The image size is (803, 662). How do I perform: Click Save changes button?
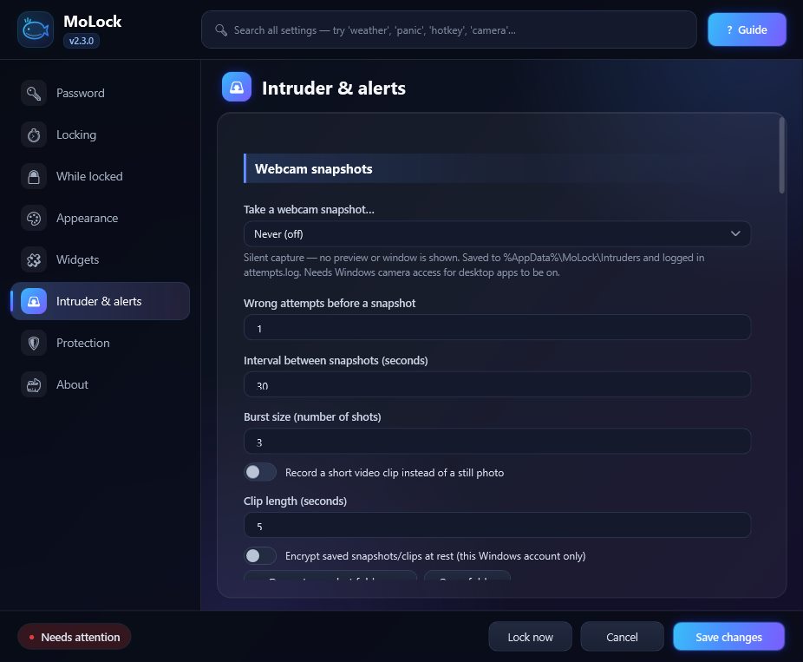[x=728, y=637]
